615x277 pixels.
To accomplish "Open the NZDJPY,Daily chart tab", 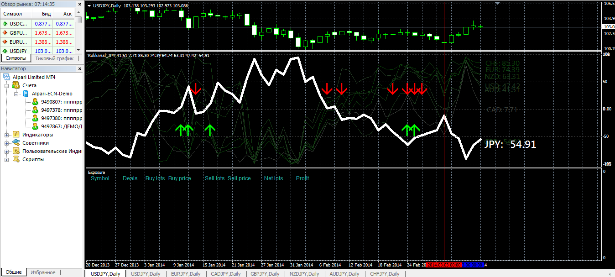I will [305, 274].
